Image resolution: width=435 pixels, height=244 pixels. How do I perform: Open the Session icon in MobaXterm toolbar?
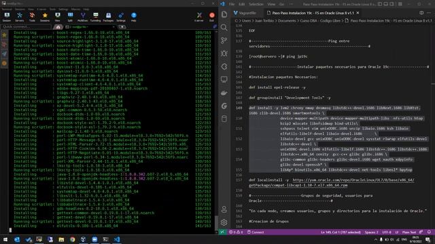(7, 17)
